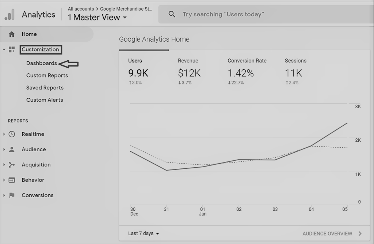This screenshot has height=244, width=374.
Task: Click the 30 Dec date label
Action: click(134, 211)
